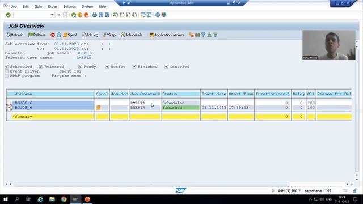The image size is (363, 204).
Task: Click the Find binoculars icon
Action: pyautogui.click(x=101, y=15)
